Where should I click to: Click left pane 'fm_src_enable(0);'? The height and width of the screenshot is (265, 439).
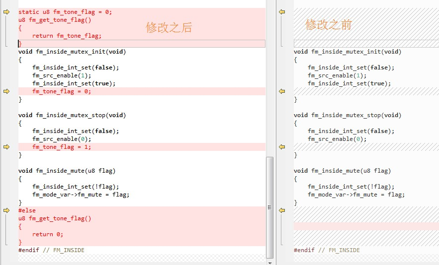pyautogui.click(x=62, y=139)
